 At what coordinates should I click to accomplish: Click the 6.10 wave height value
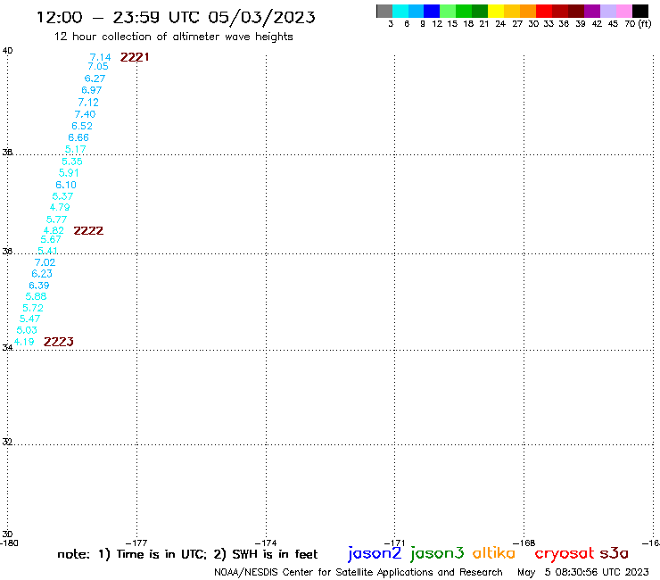66,185
